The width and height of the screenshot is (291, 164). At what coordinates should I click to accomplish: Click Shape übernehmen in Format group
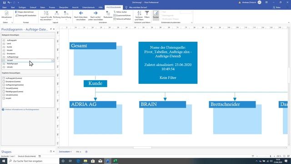pos(25,12)
